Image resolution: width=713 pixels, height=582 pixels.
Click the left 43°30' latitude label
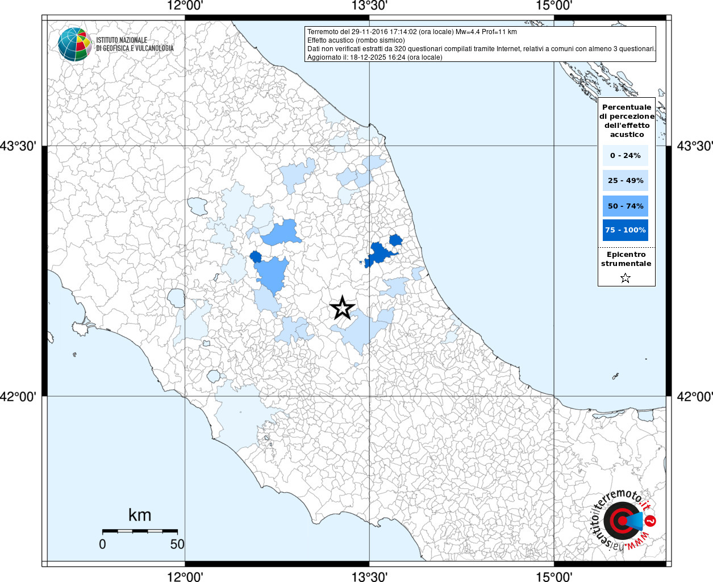point(18,146)
